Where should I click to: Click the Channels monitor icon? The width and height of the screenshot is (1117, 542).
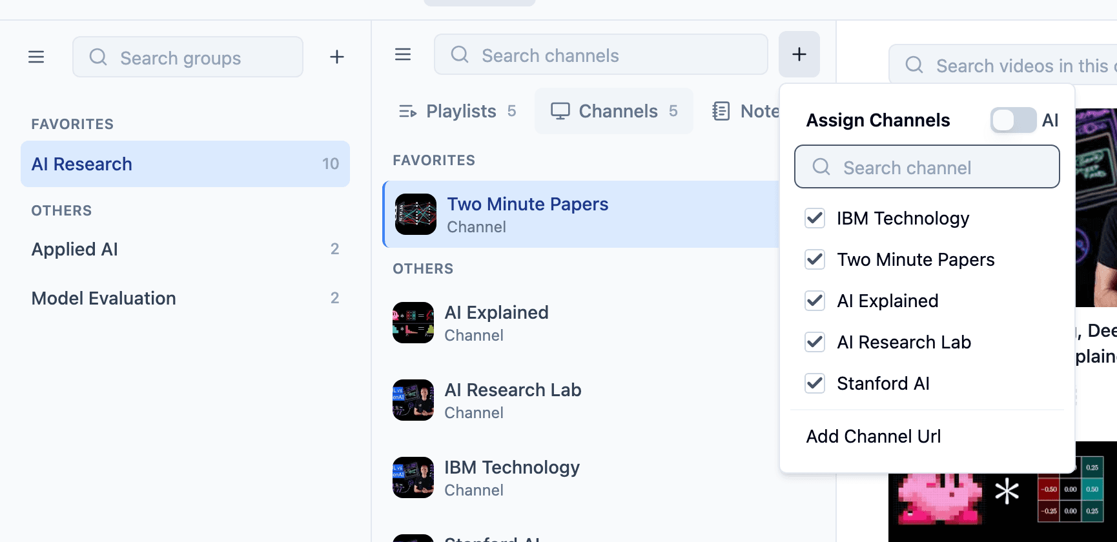(x=560, y=111)
